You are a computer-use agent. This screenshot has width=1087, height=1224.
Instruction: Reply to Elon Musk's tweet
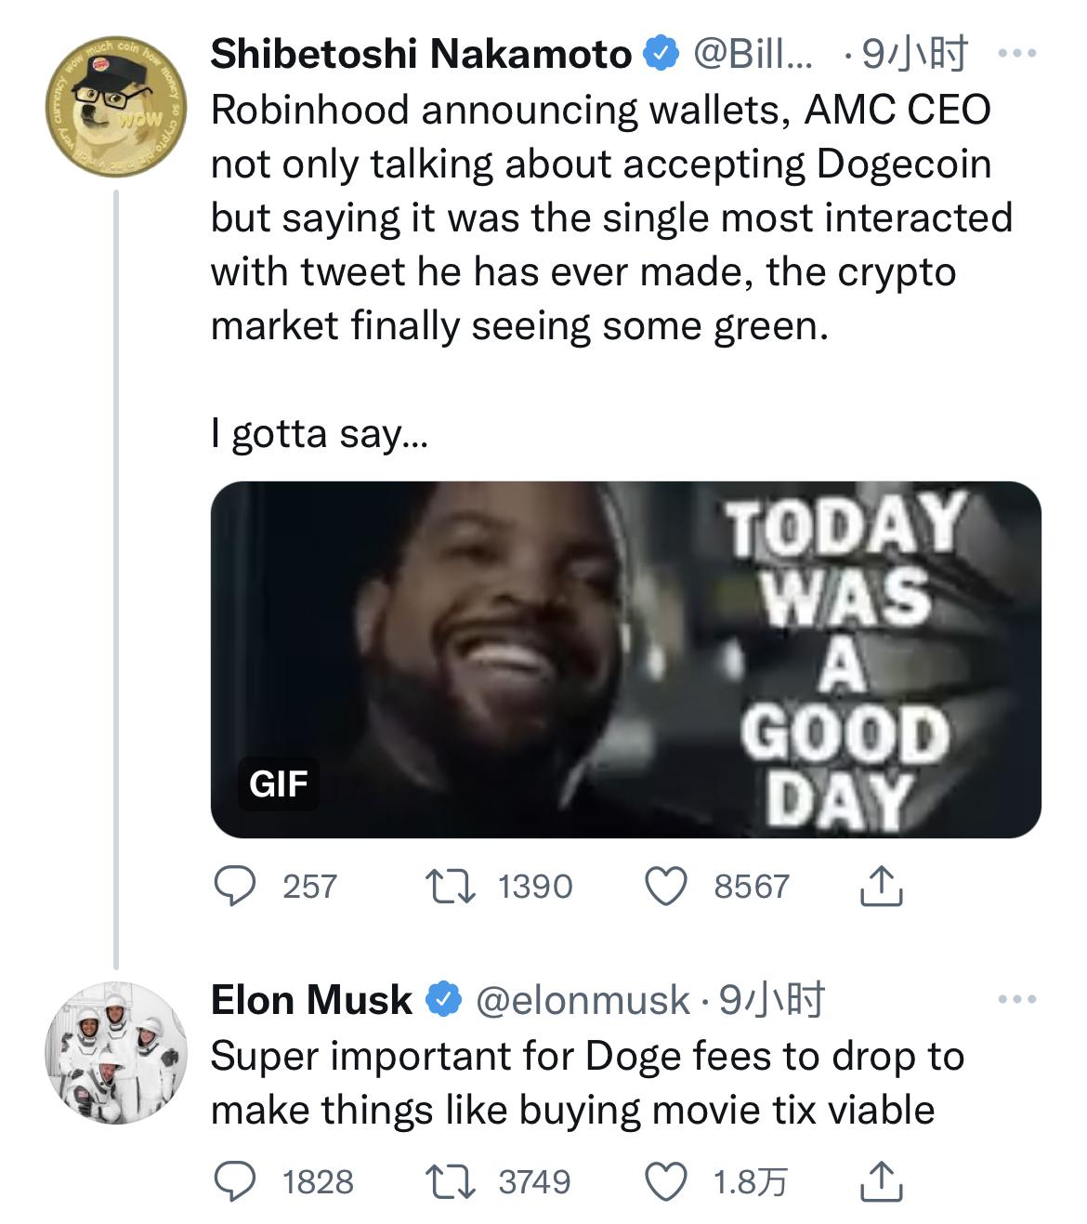(237, 1181)
